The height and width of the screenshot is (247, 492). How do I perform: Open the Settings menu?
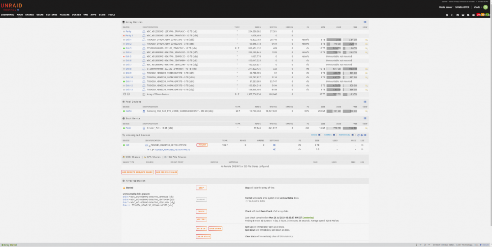point(52,15)
